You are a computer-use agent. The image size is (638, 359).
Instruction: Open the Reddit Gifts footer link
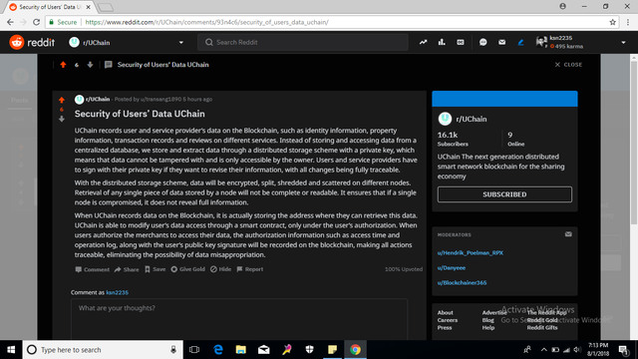coord(542,328)
